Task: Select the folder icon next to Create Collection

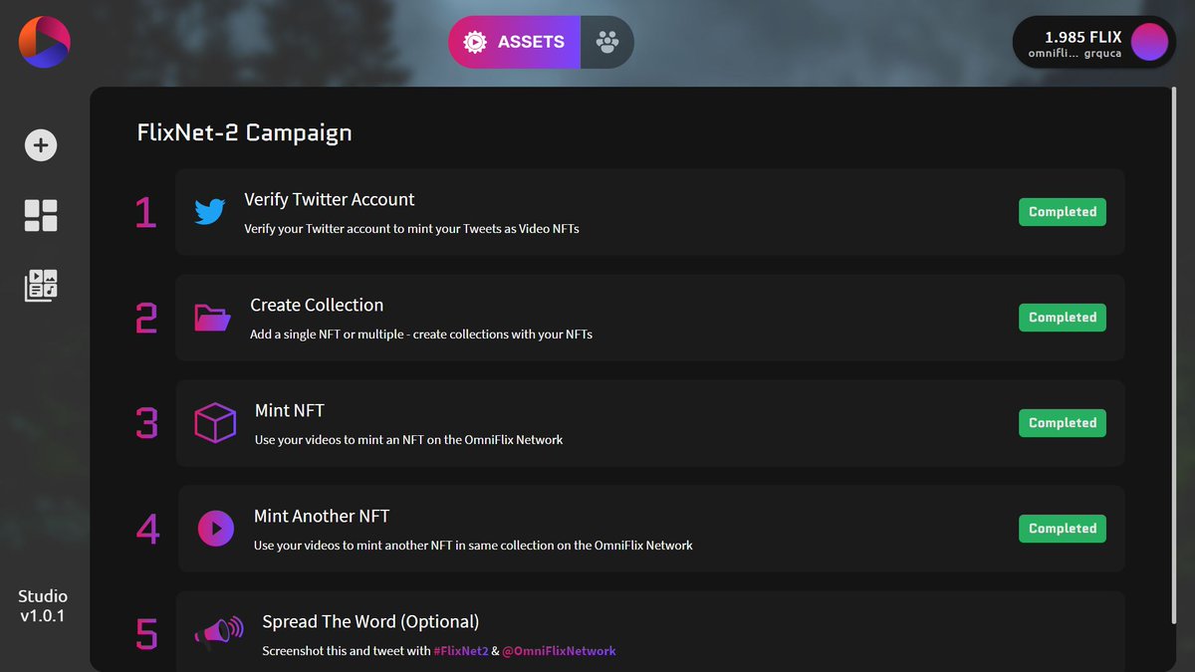Action: coord(211,317)
